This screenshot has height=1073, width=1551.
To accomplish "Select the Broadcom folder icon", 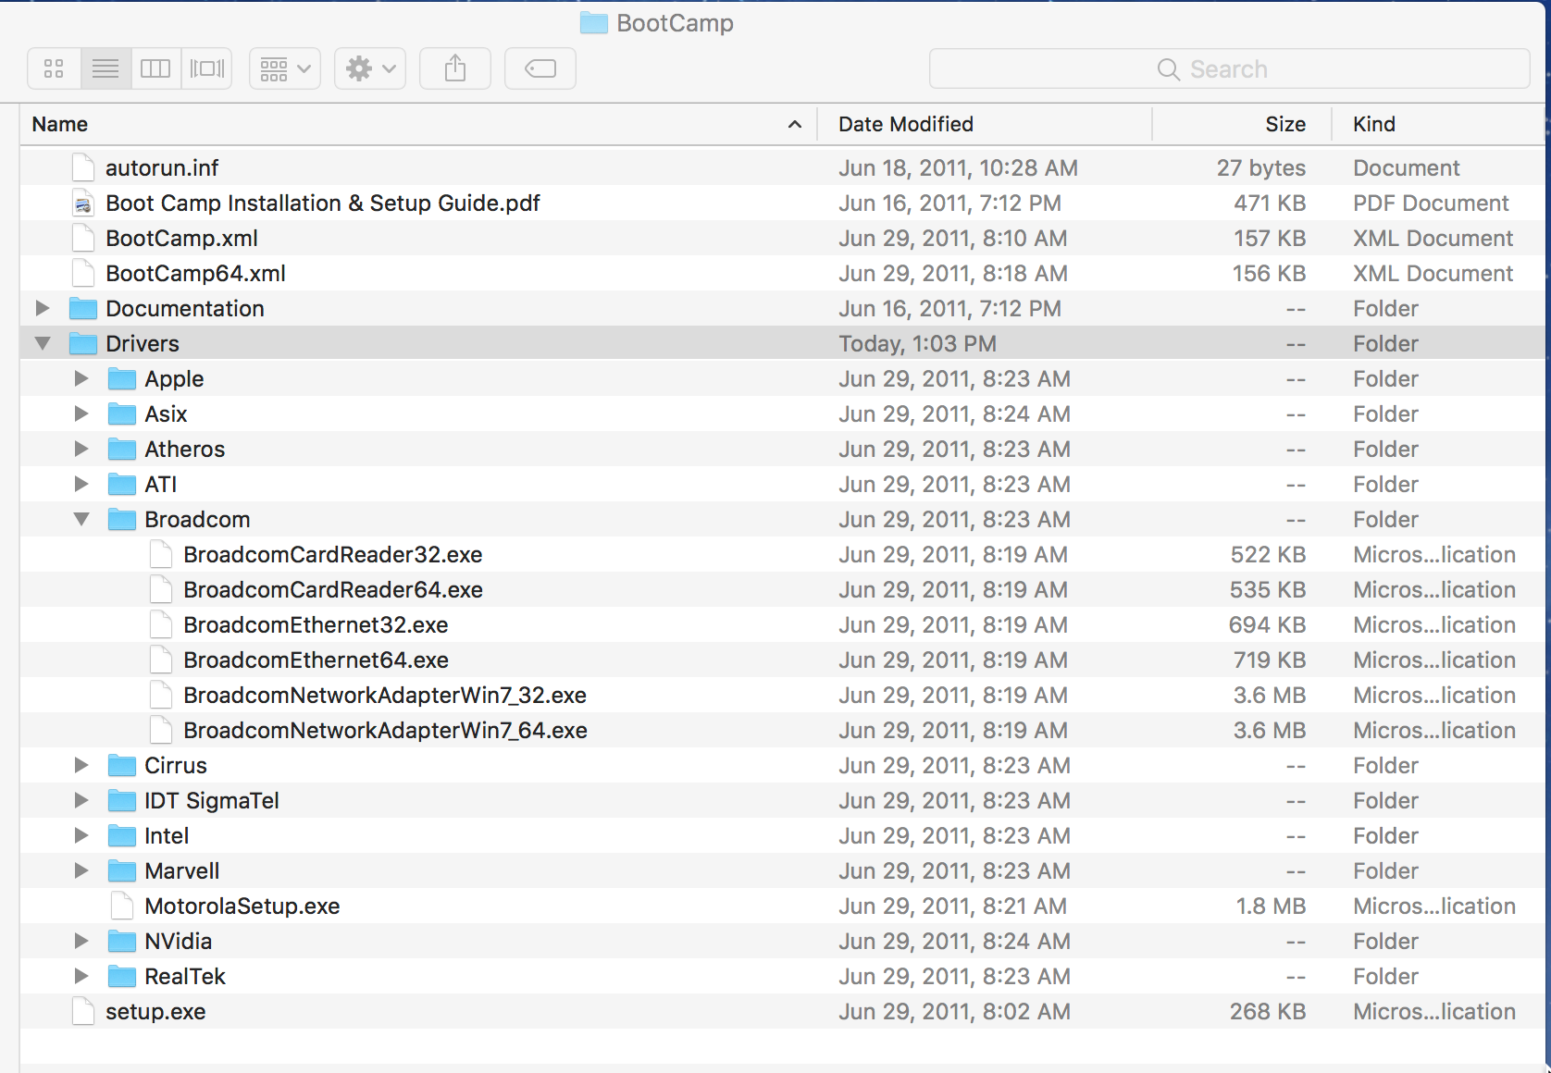I will coord(122,519).
